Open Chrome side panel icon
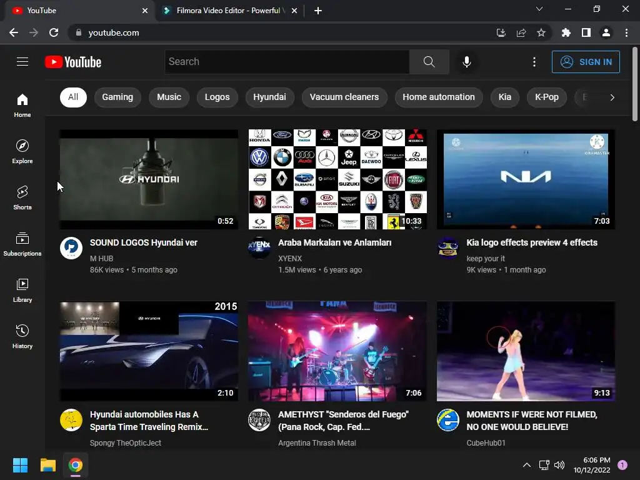Image resolution: width=640 pixels, height=480 pixels. coord(586,32)
